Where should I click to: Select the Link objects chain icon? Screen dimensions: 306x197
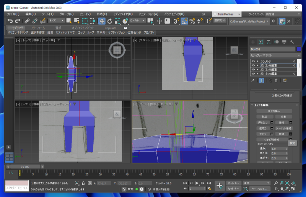(x=27, y=21)
